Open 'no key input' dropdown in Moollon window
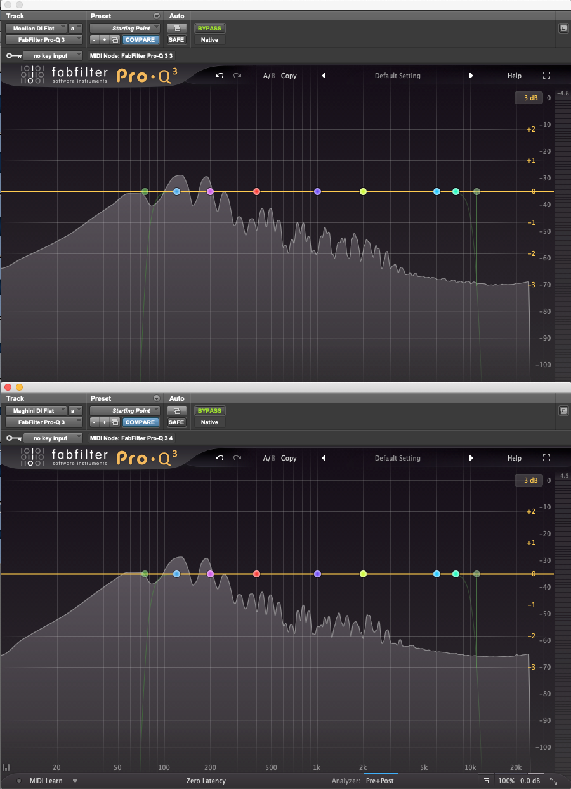Image resolution: width=571 pixels, height=789 pixels. (53, 56)
